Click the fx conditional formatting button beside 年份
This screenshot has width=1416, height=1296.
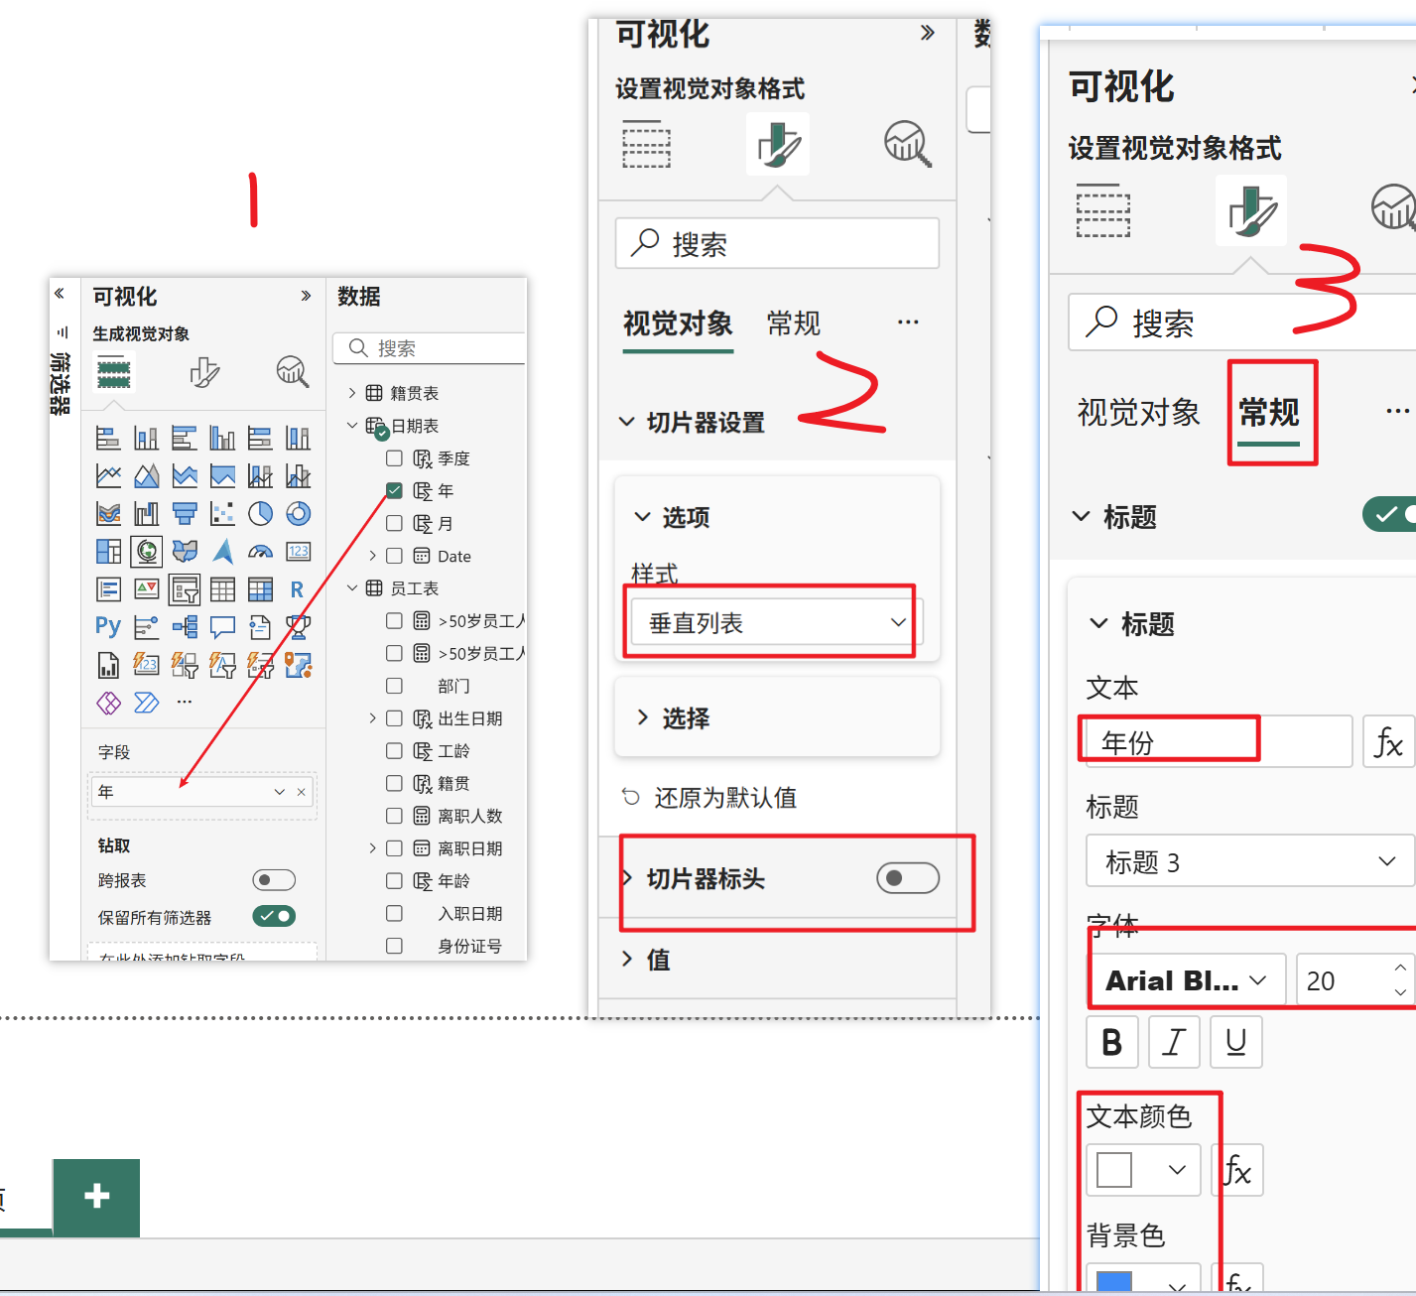tap(1387, 741)
